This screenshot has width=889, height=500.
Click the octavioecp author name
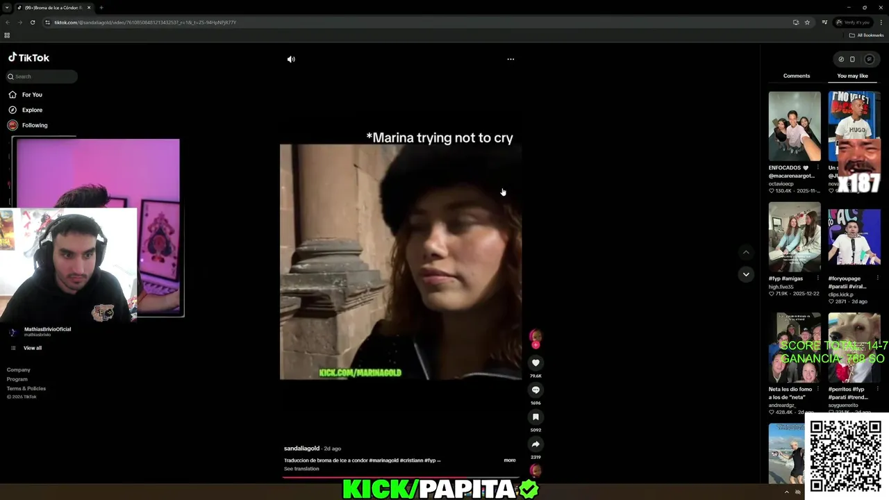pos(781,184)
